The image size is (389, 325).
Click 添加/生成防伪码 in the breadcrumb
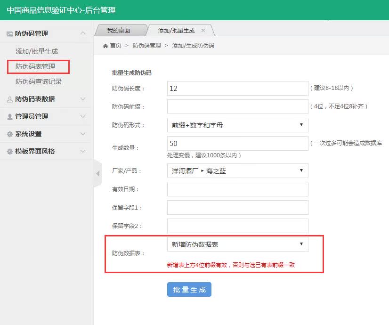pyautogui.click(x=193, y=46)
